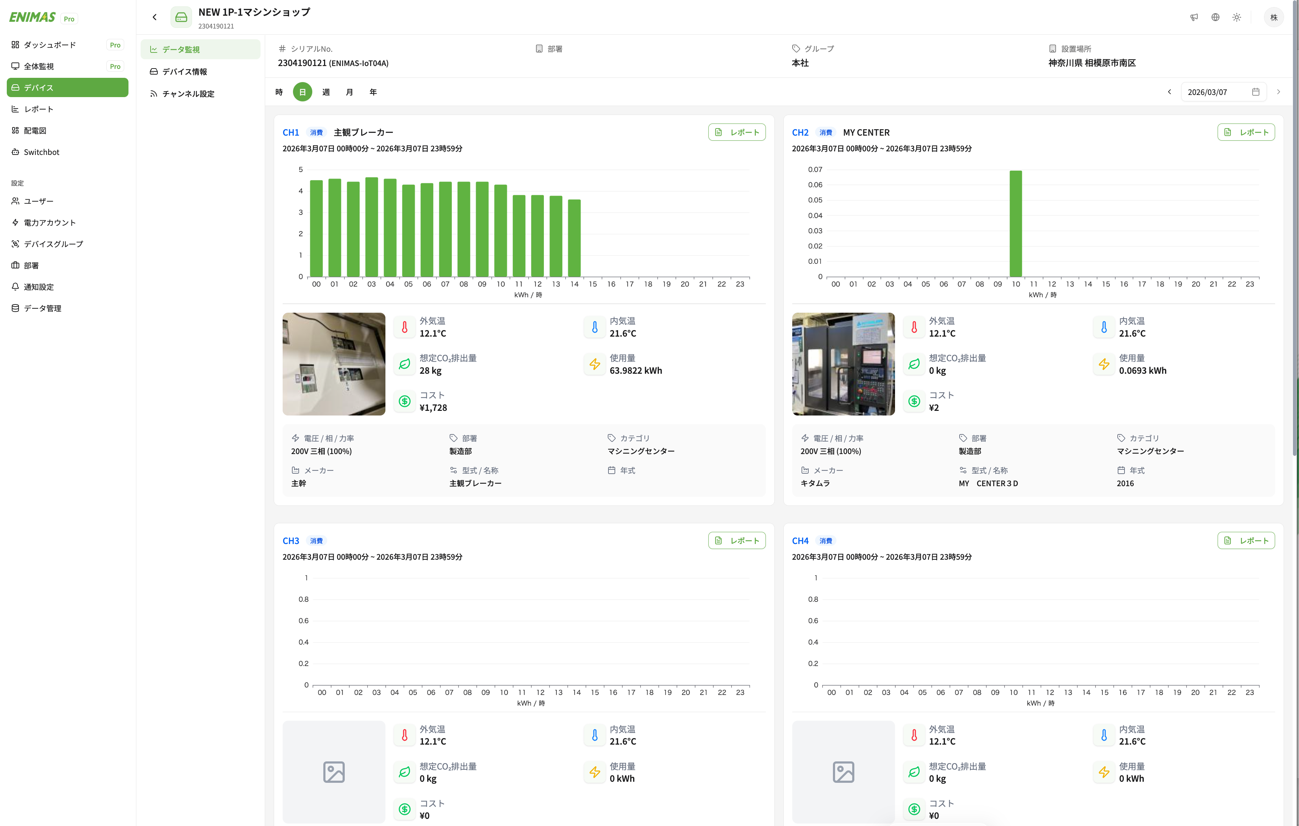The height and width of the screenshot is (826, 1299).
Task: Click the CH1 CO₂ leaf icon
Action: click(405, 364)
